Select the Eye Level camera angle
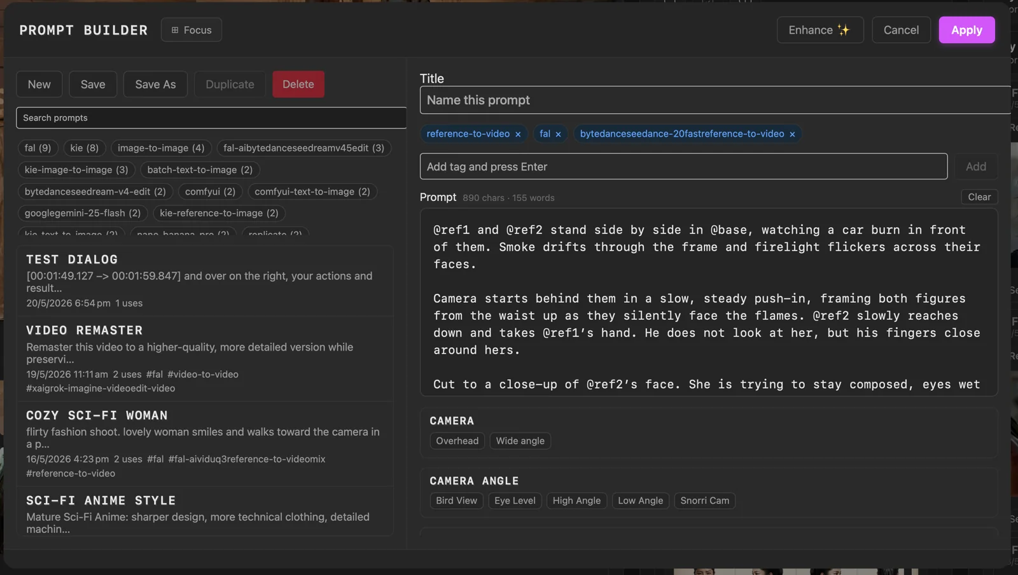This screenshot has width=1018, height=575. click(515, 501)
